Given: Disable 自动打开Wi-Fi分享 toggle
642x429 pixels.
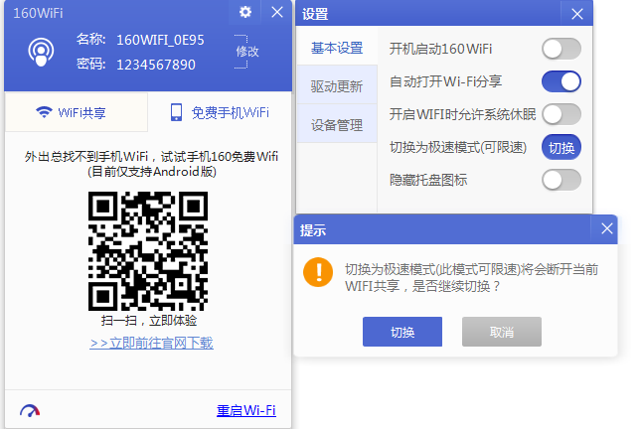Looking at the screenshot, I should (562, 81).
